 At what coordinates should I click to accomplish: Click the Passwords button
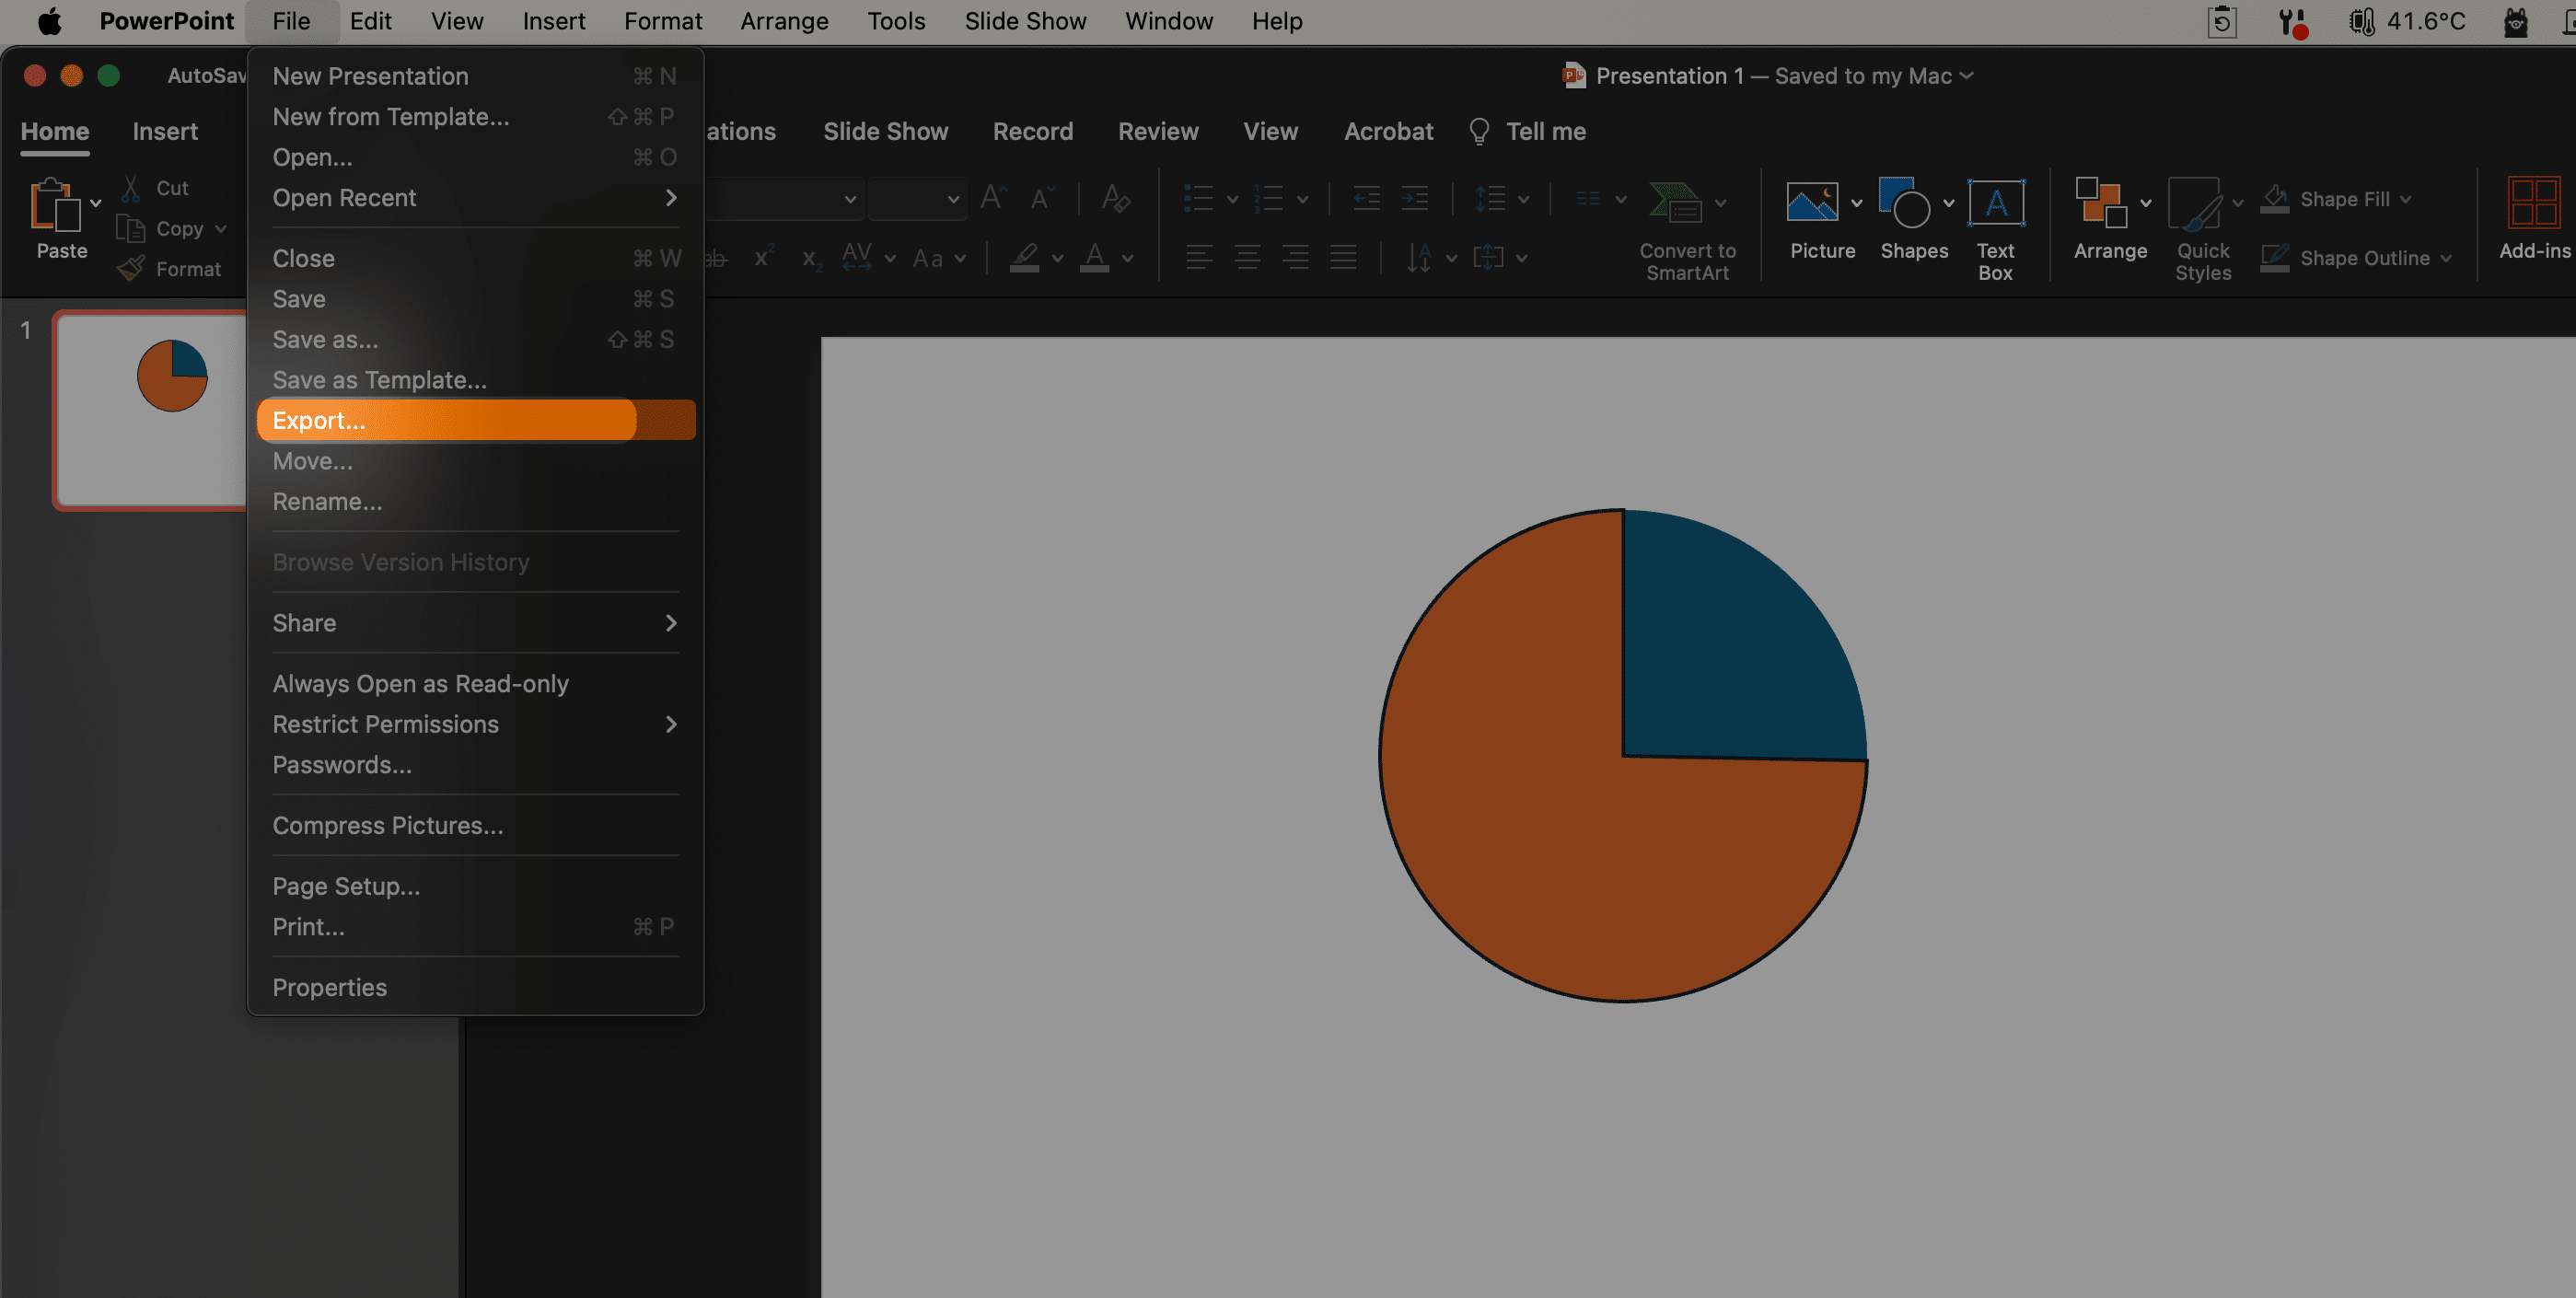341,763
